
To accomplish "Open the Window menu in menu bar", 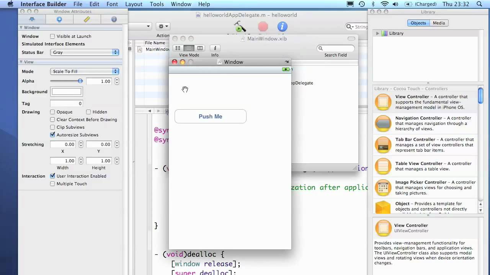I will click(181, 4).
